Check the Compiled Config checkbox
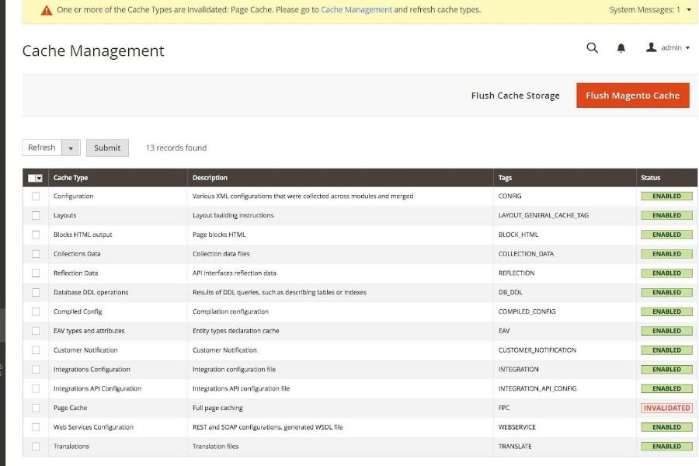Image resolution: width=699 pixels, height=466 pixels. 36,311
